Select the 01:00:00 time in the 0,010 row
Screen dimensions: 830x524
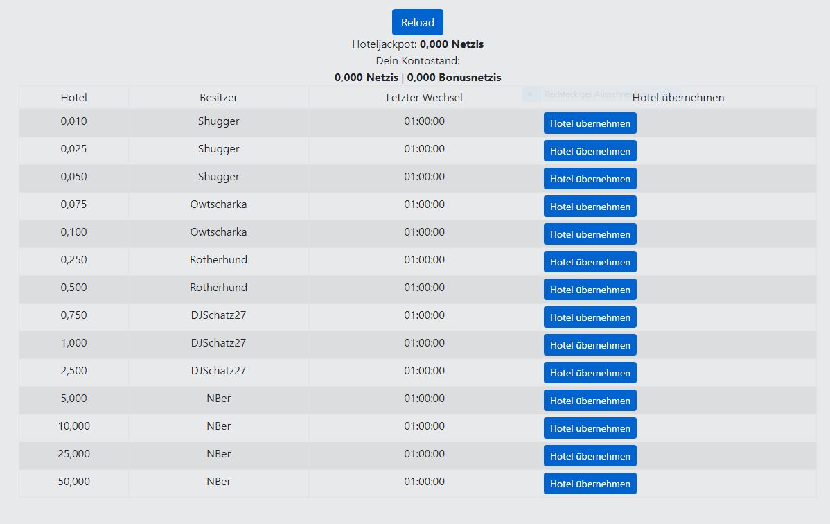coord(424,121)
